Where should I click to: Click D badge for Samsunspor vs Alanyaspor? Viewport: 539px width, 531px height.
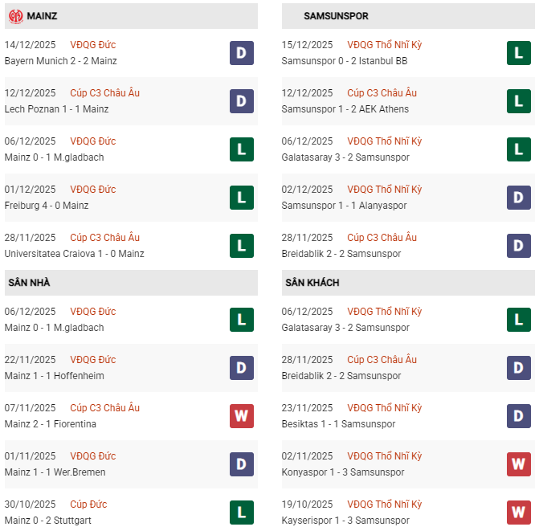(x=519, y=198)
